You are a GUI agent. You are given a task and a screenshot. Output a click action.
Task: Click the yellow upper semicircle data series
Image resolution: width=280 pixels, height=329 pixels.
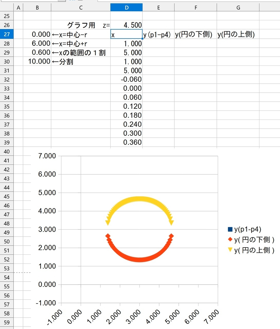139,199
